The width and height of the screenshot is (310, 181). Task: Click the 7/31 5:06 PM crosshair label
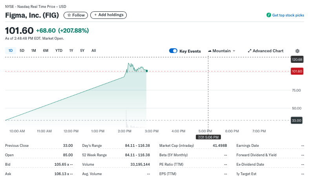coord(208,137)
